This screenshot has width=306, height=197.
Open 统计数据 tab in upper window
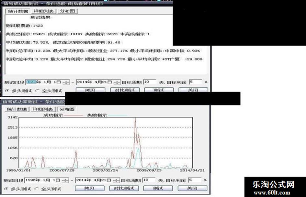pyautogui.click(x=18, y=11)
